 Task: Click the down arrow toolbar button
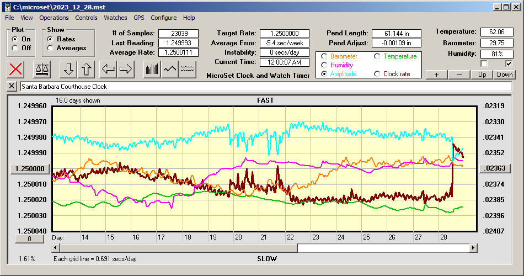pyautogui.click(x=68, y=69)
